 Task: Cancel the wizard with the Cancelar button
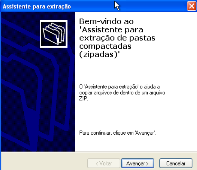click(176, 163)
